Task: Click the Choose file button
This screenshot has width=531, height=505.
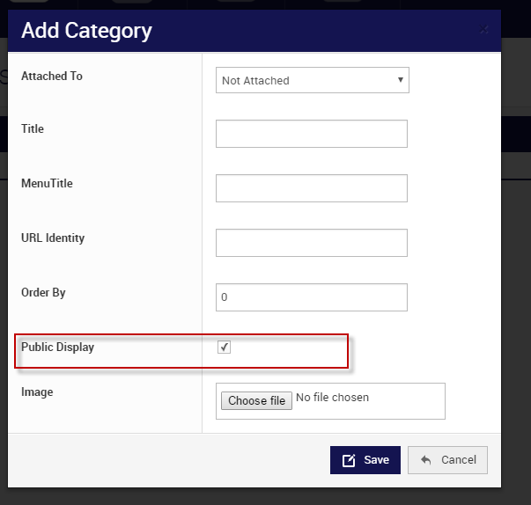Action: click(256, 400)
